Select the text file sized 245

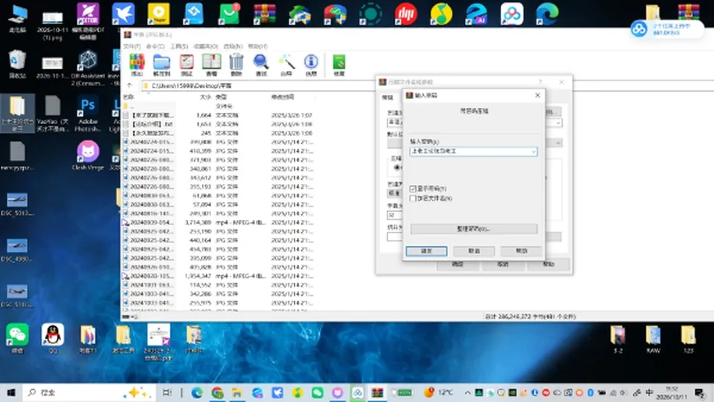218,133
